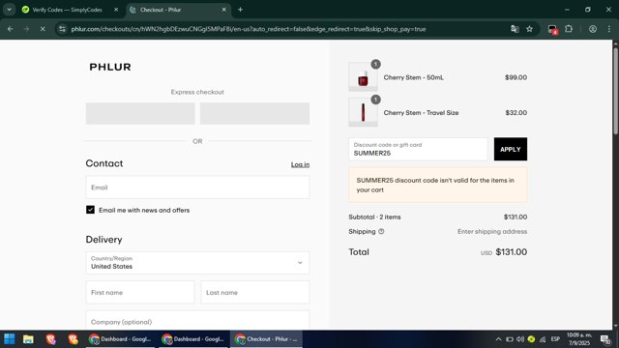This screenshot has height=348, width=619.
Task: Click the second express checkout button
Action: 254,114
